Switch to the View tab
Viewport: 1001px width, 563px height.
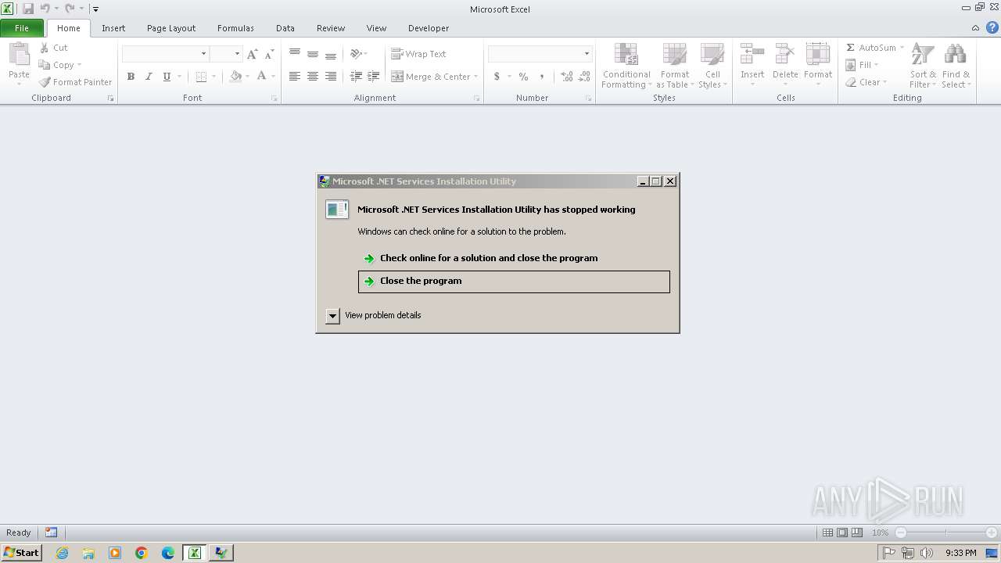click(376, 28)
